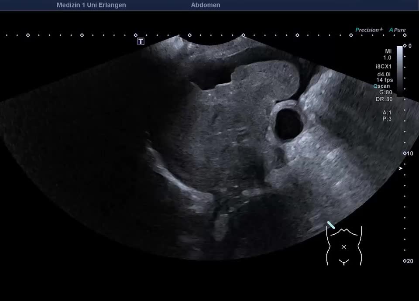This screenshot has width=419, height=301.
Task: Toggle the ApliPure indicator
Action: click(397, 30)
